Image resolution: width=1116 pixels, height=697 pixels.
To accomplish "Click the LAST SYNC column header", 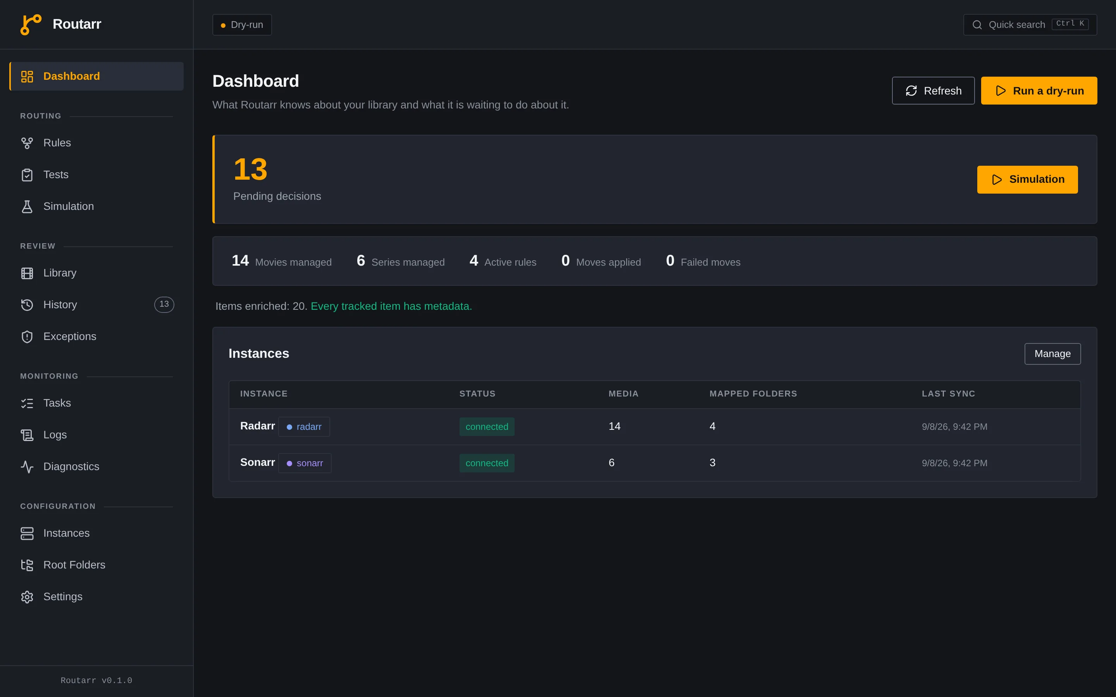I will pos(948,394).
